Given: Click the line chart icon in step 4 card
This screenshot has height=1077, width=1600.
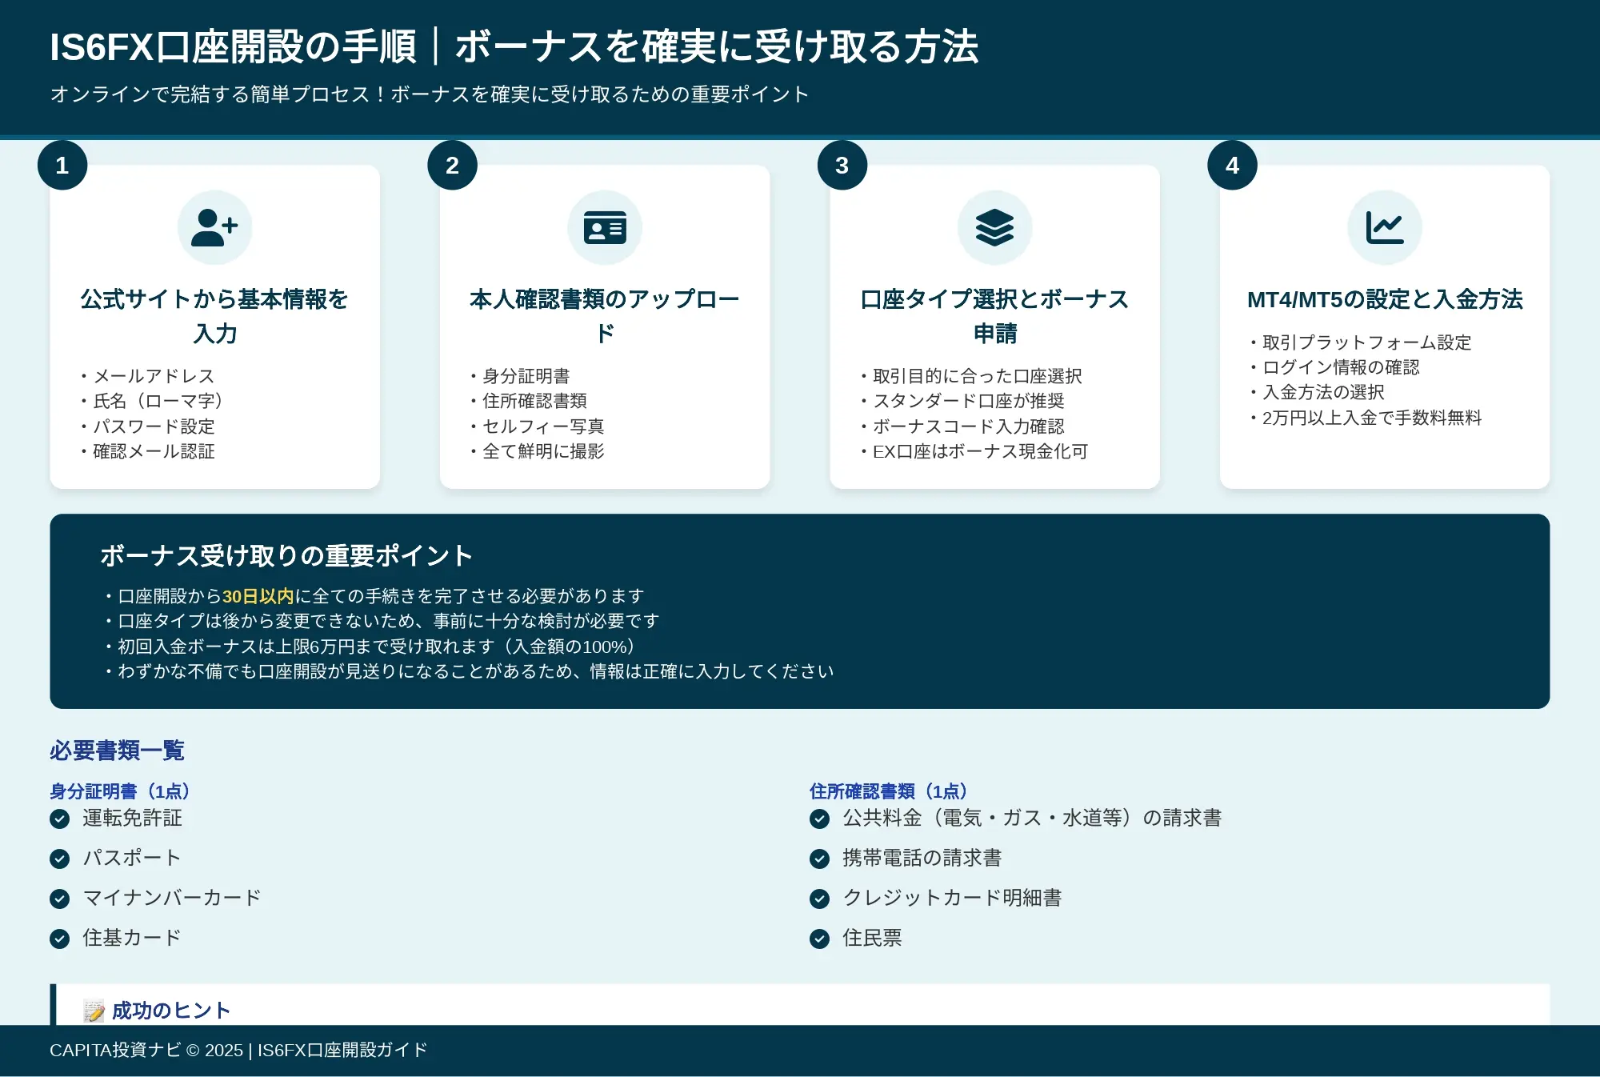Looking at the screenshot, I should tap(1385, 227).
